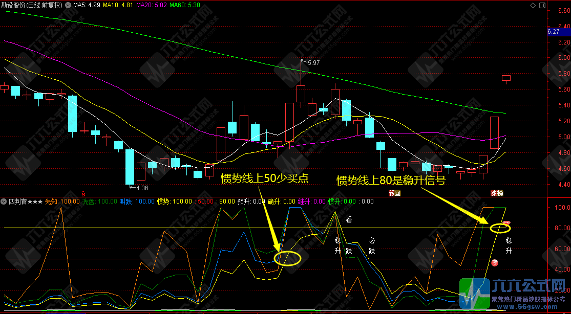Click the red S marker on chart
The height and width of the screenshot is (314, 571).
pos(83,193)
